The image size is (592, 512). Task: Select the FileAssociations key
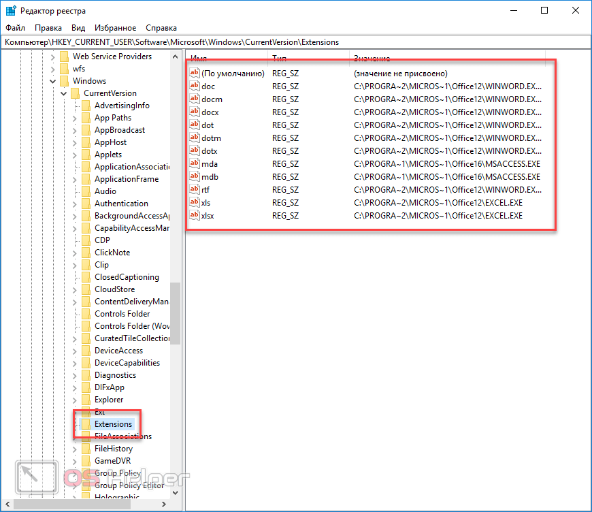point(122,436)
